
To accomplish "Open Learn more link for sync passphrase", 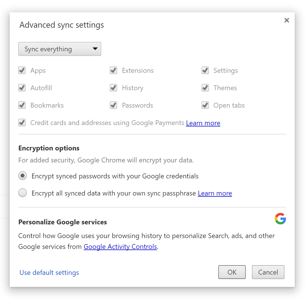I will pyautogui.click(x=215, y=194).
